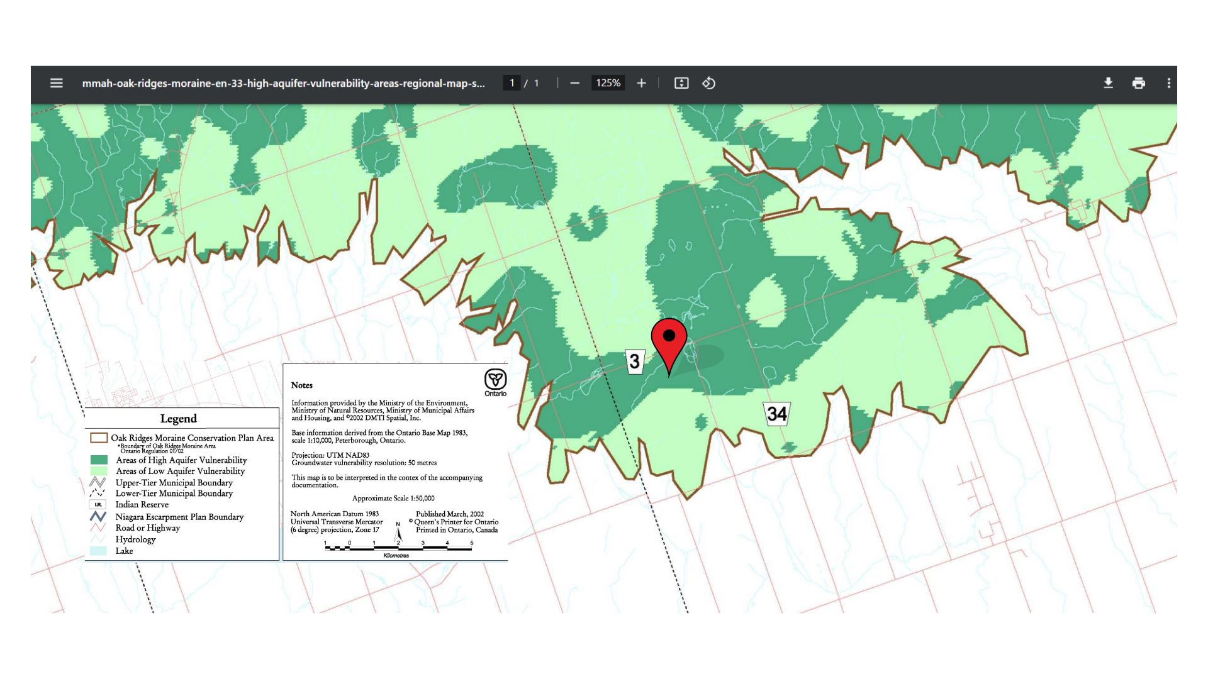Viewport: 1208px width, 679px height.
Task: Click the PDF file name title
Action: click(x=283, y=83)
